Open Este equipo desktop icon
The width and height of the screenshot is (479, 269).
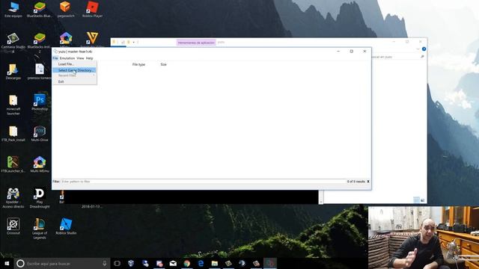[x=13, y=10]
